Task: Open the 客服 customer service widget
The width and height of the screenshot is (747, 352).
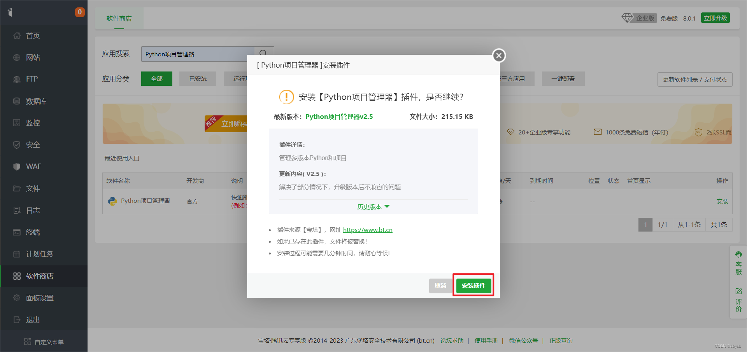Action: click(738, 263)
